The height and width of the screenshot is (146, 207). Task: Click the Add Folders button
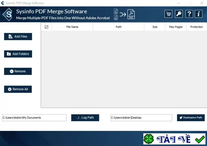[x=18, y=54]
